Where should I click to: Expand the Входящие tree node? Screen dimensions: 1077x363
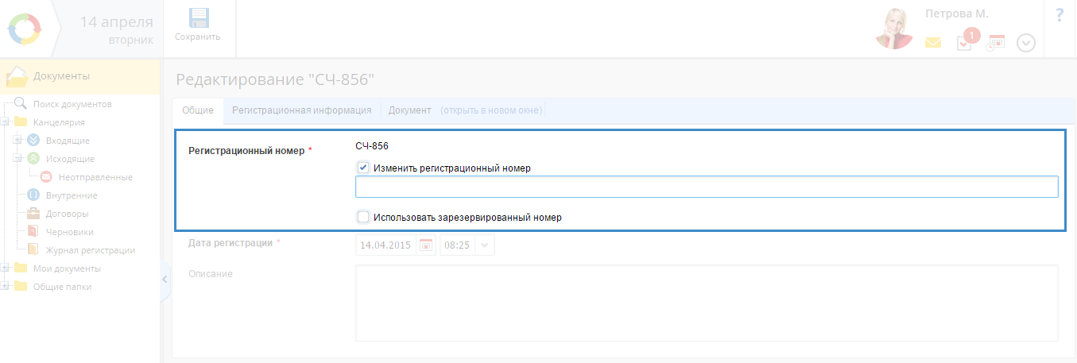(17, 140)
